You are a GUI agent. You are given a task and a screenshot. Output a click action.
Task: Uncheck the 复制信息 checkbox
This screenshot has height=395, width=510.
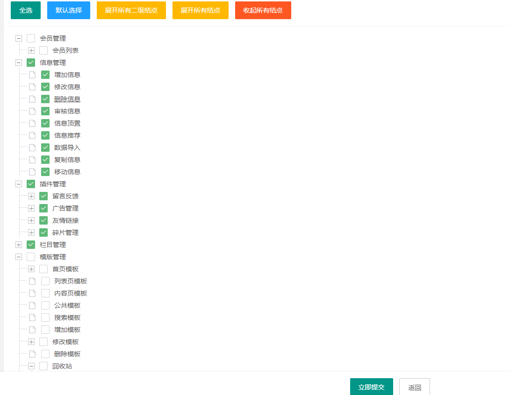pyautogui.click(x=45, y=160)
